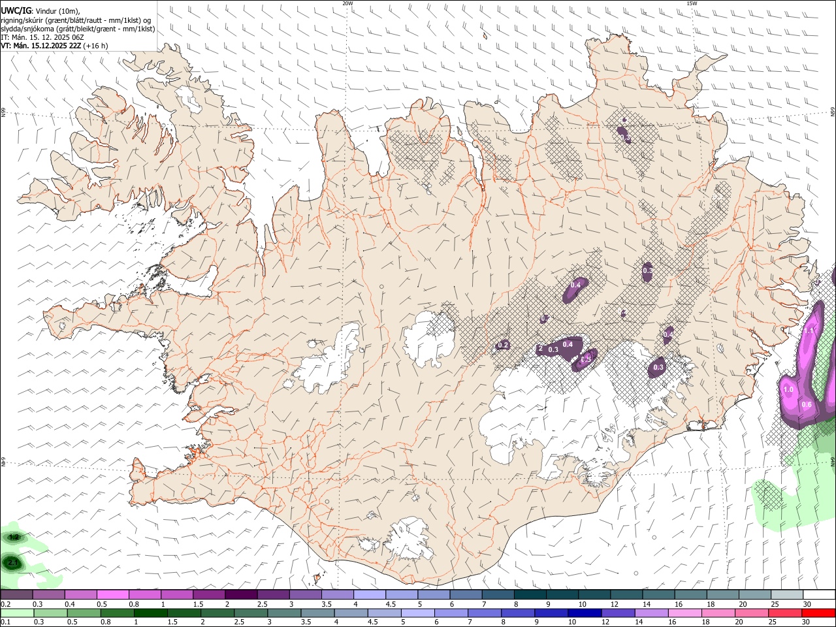The image size is (836, 627).
Task: Click the 'VT: Mán. 15.12.2025 22Z (+16 h)' line
Action: pyautogui.click(x=54, y=46)
